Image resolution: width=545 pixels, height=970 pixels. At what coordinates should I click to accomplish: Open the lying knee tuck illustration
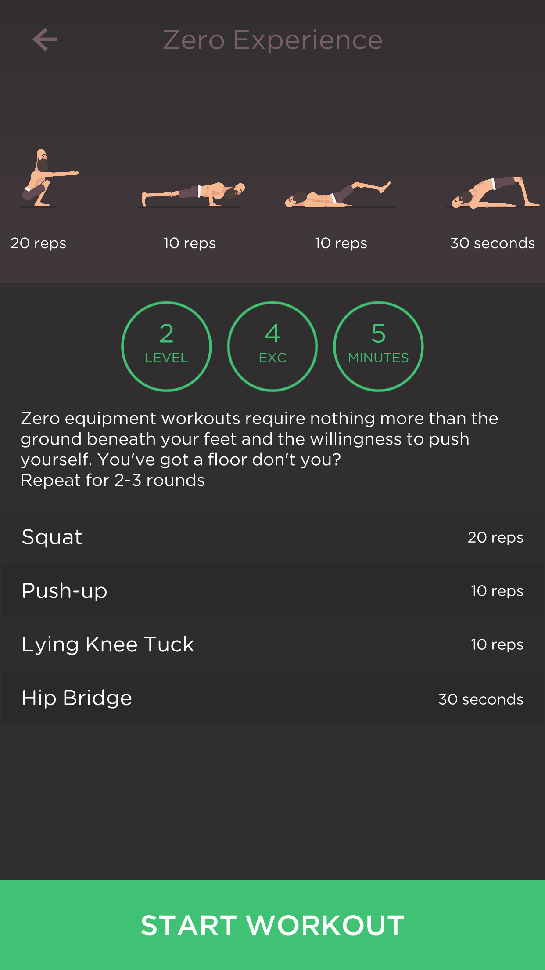(x=338, y=194)
